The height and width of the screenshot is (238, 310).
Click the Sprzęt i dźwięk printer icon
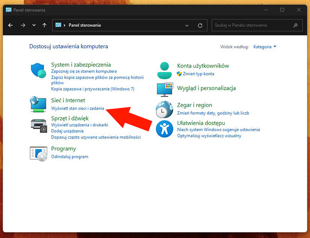(38, 125)
